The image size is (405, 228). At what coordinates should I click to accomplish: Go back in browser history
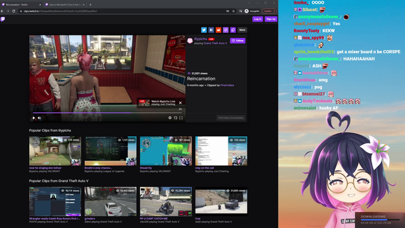point(2,11)
